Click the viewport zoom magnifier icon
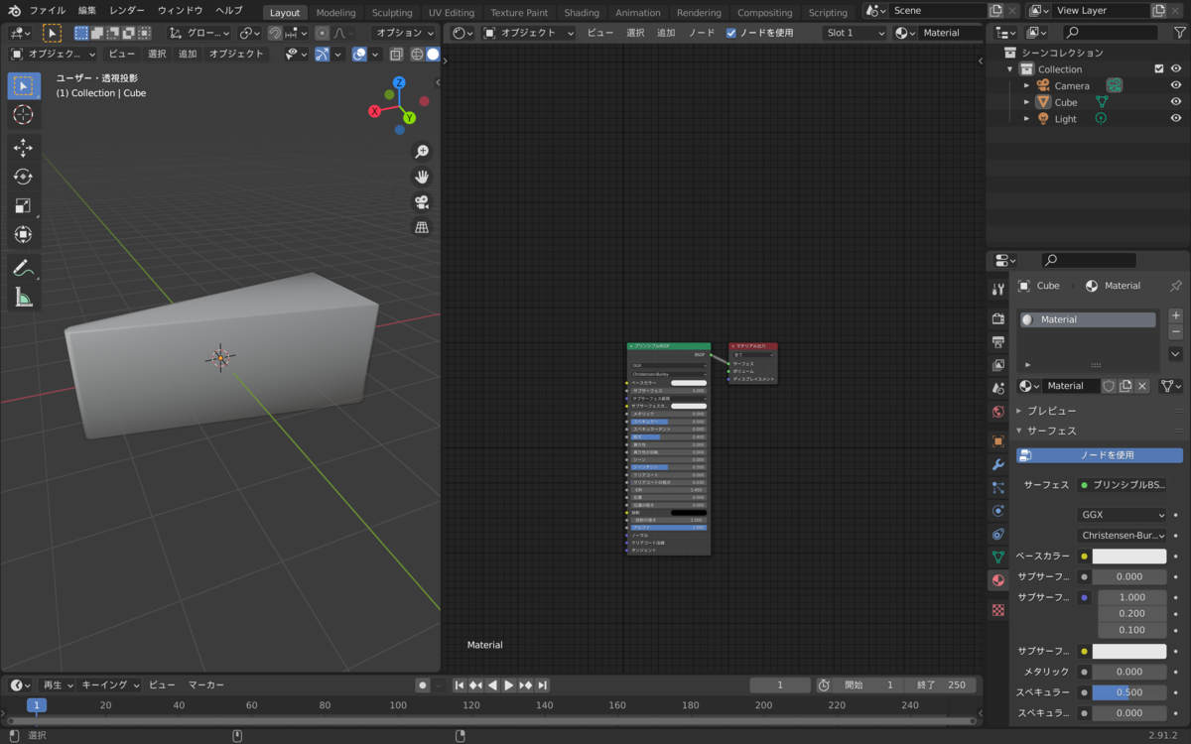The width and height of the screenshot is (1191, 744). click(x=422, y=152)
